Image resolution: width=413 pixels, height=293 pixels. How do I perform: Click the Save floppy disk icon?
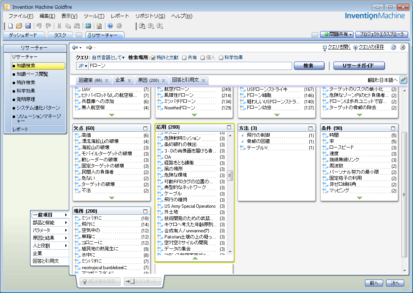[x=28, y=26]
